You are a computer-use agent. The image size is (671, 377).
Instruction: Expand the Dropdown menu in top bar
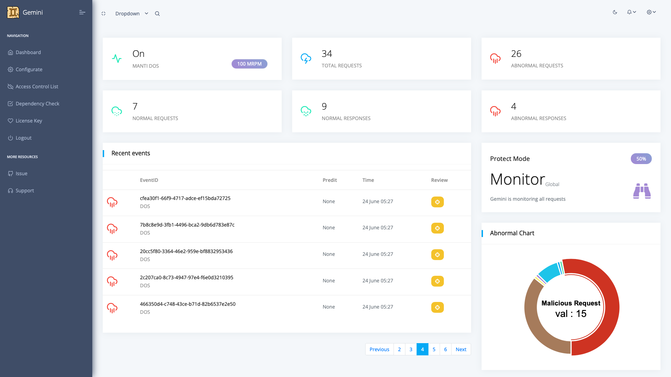(x=131, y=14)
